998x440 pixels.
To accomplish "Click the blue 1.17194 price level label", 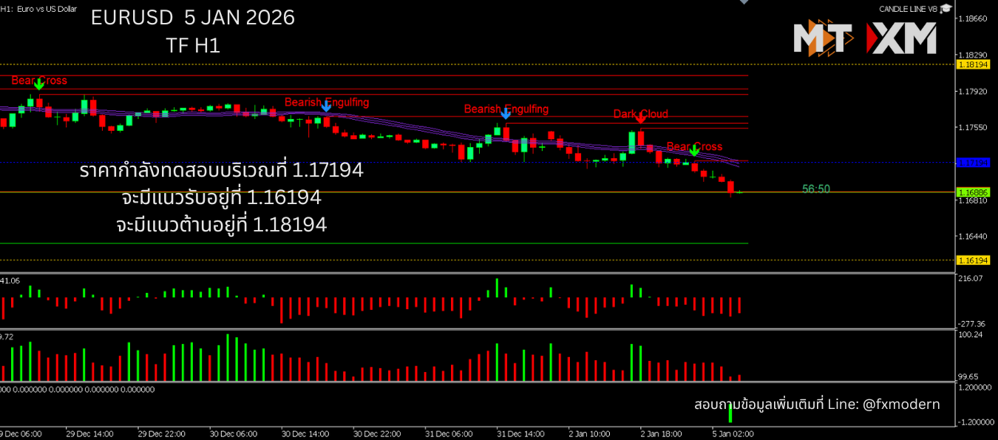I will (973, 162).
